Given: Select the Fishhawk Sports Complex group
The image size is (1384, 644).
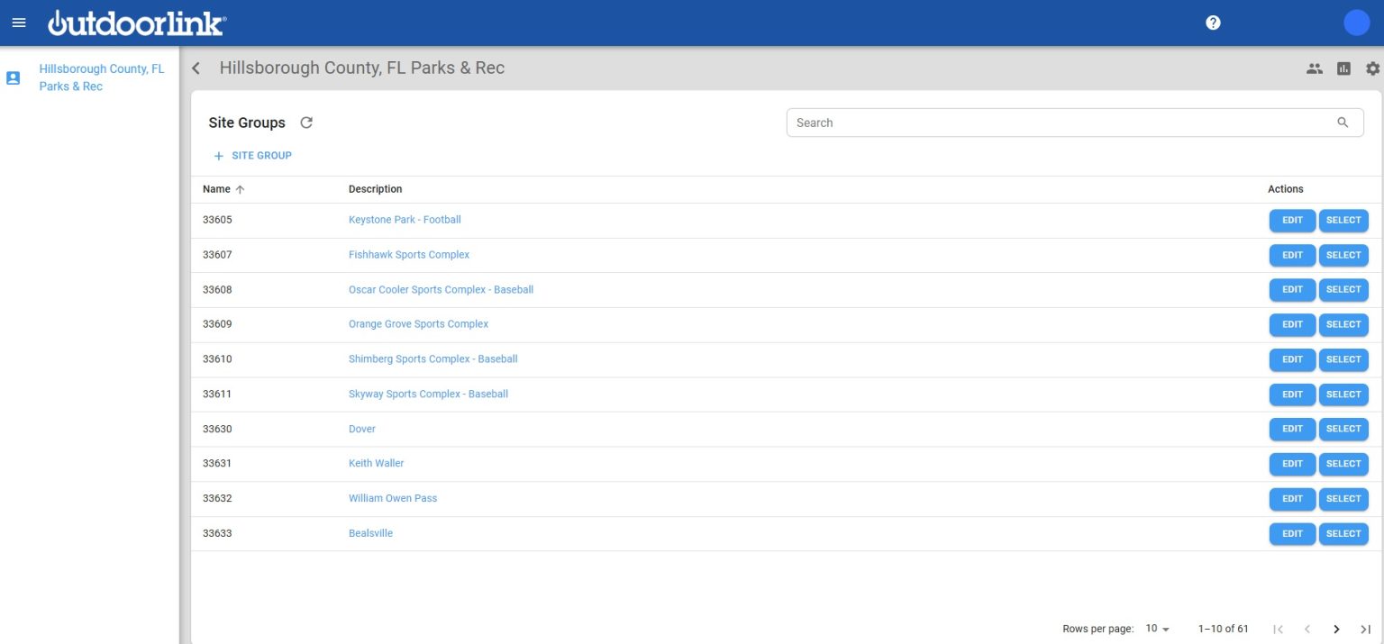Looking at the screenshot, I should click(1343, 255).
